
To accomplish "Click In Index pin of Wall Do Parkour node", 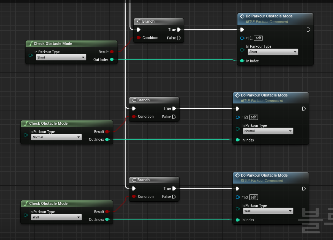I will coord(238,220).
